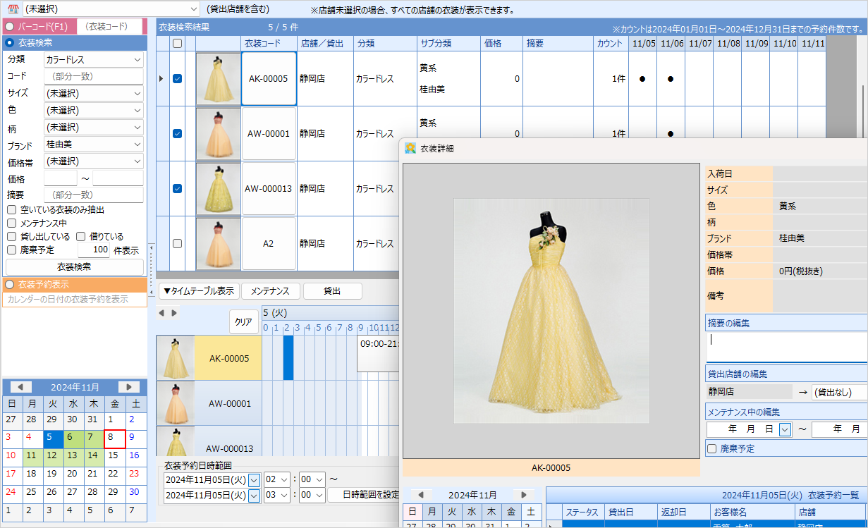Open calendar picker for reservation start date

pos(254,479)
